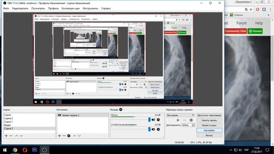Open Forum link in browser window
The image size is (274, 154).
click(241, 23)
